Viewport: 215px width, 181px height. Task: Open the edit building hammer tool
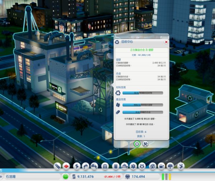click(x=145, y=144)
